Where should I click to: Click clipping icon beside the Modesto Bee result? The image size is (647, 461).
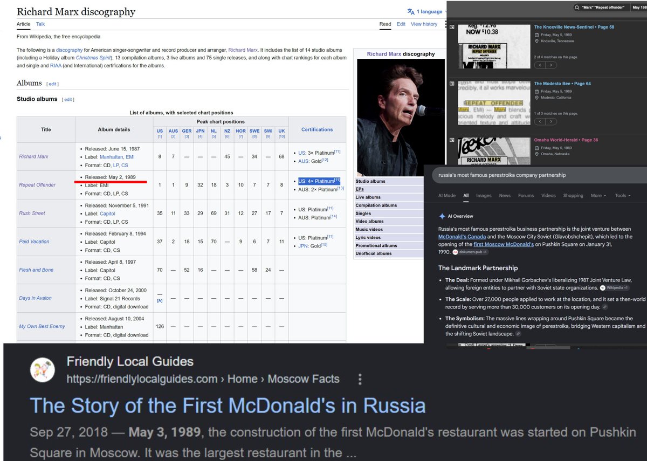point(452,84)
